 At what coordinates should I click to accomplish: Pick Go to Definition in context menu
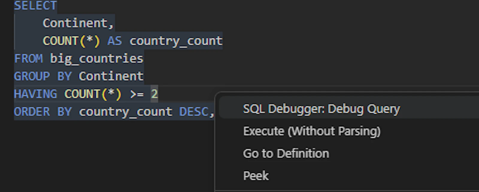(286, 154)
